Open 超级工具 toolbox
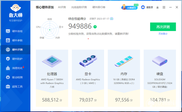Image resolution: width=182 pixels, height=112 pixels. pyautogui.click(x=16, y=86)
